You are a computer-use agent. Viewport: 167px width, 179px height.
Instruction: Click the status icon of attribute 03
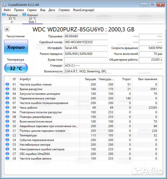coord(7,89)
